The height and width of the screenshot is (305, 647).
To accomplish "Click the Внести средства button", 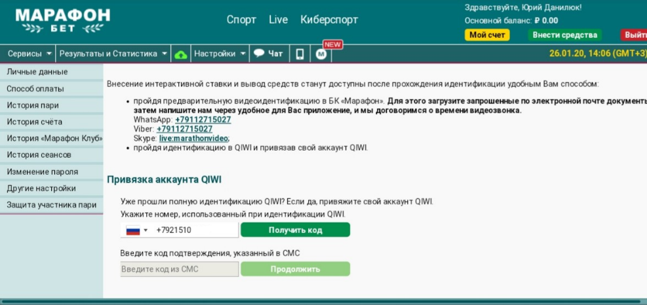I will click(x=564, y=35).
